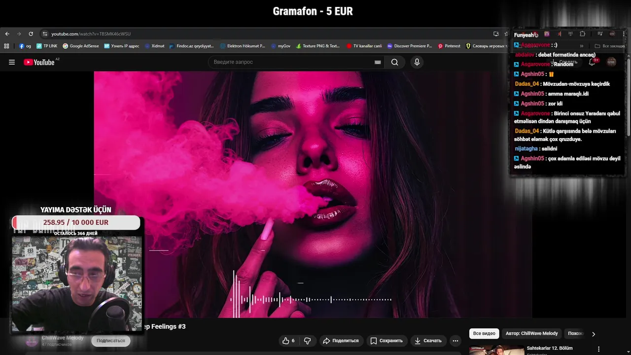The height and width of the screenshot is (355, 631).
Task: Dislike the video with thumbs down
Action: [308, 341]
